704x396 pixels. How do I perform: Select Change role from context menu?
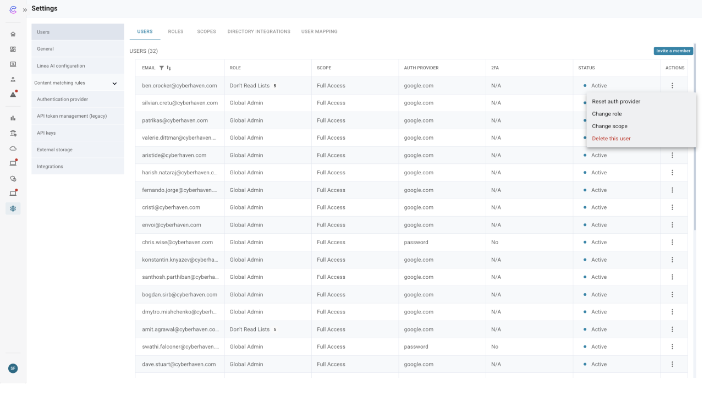click(x=607, y=114)
